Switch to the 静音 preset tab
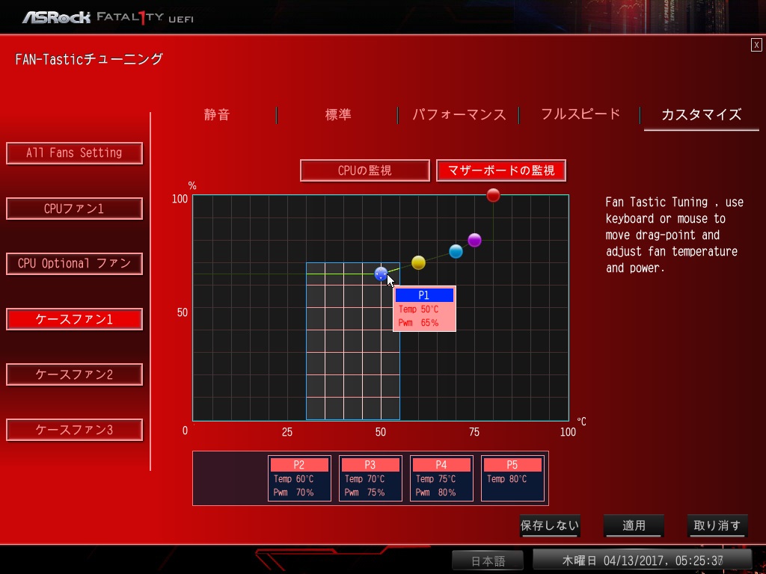The height and width of the screenshot is (574, 766). pyautogui.click(x=217, y=114)
